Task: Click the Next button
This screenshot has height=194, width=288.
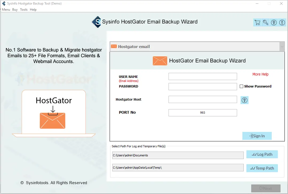Action: pos(266,188)
